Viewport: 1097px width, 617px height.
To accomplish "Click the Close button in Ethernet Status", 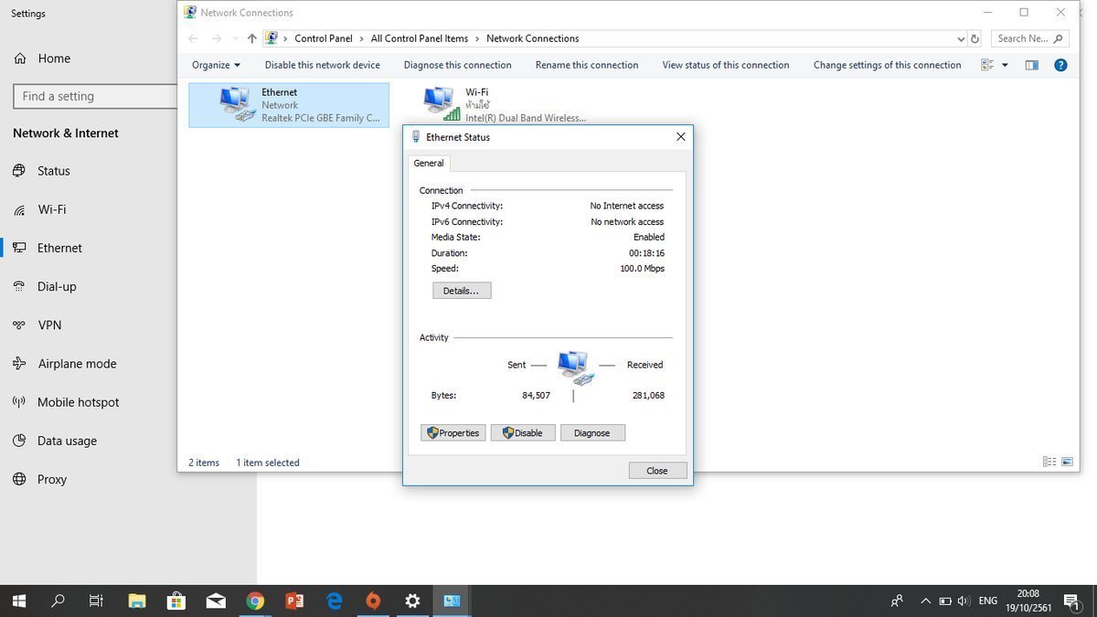I will 657,471.
